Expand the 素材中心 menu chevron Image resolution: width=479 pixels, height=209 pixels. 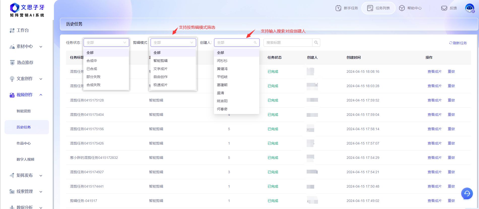(41, 47)
